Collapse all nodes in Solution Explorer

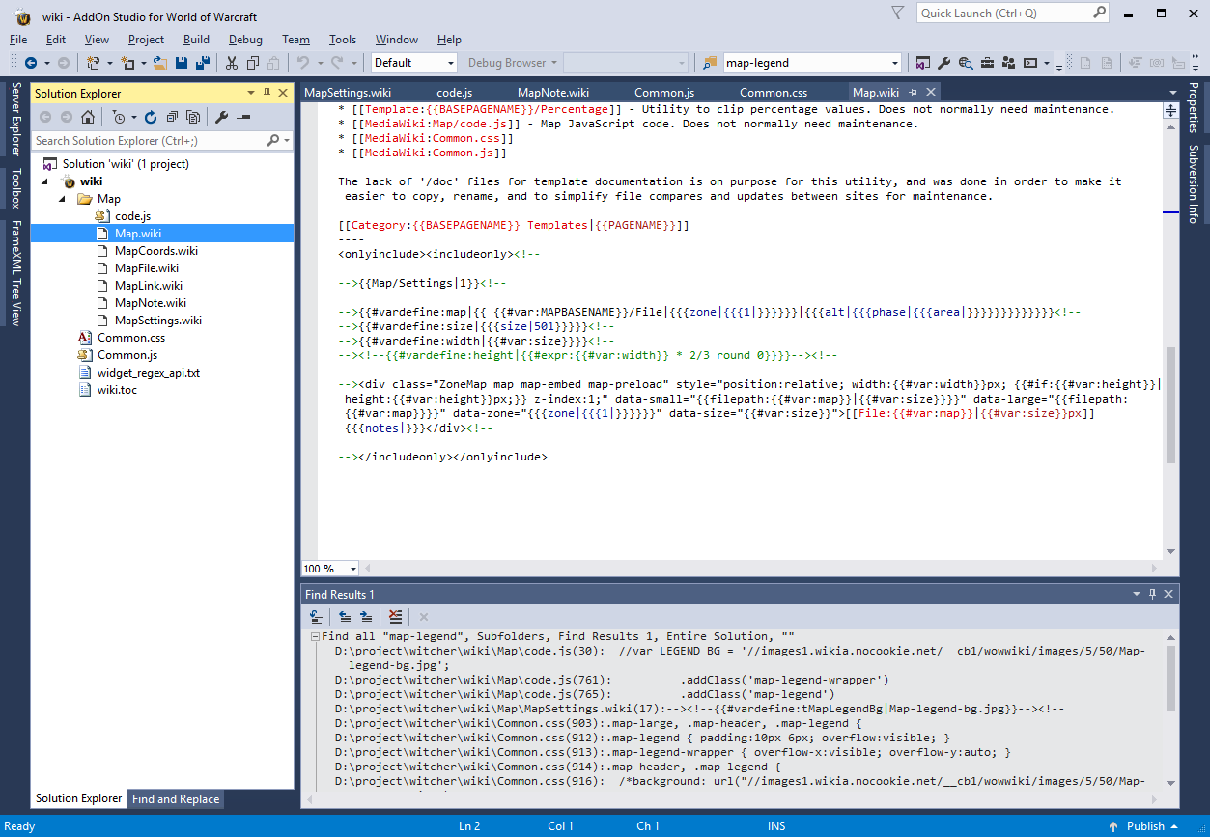(x=172, y=117)
